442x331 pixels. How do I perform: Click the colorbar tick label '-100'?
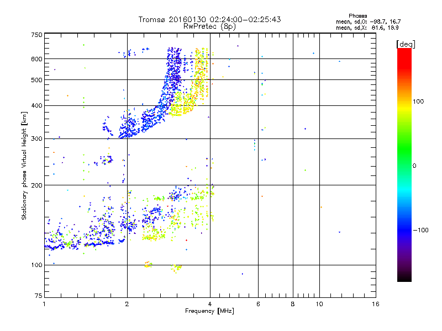[x=420, y=230]
